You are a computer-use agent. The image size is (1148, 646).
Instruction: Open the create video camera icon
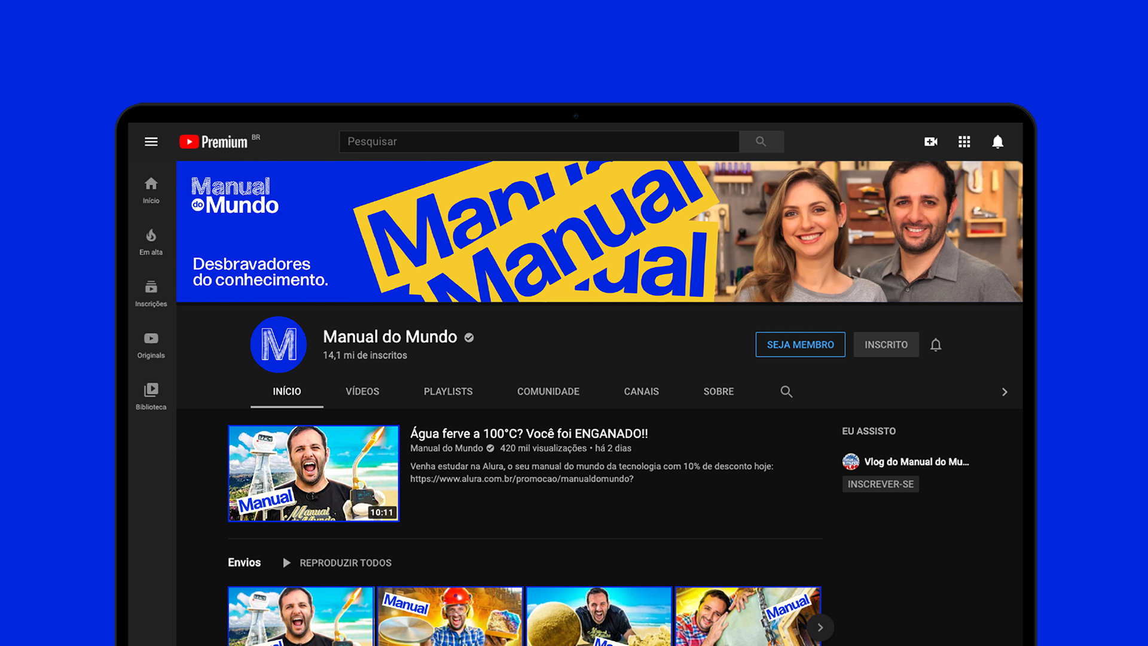tap(931, 142)
